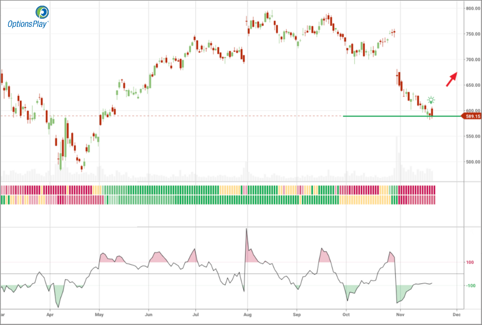Select the Aug label on time axis
The width and height of the screenshot is (482, 325).
pos(247,314)
